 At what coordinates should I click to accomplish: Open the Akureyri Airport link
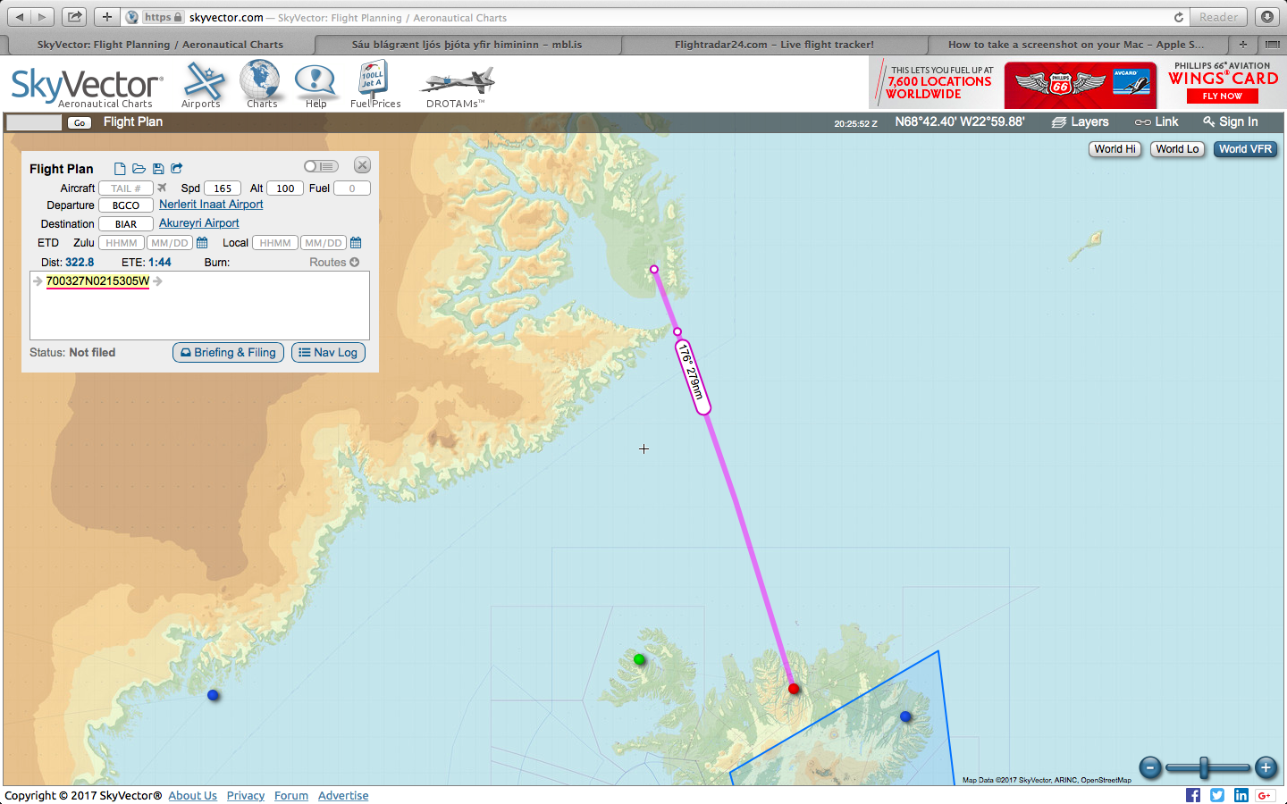click(x=199, y=223)
